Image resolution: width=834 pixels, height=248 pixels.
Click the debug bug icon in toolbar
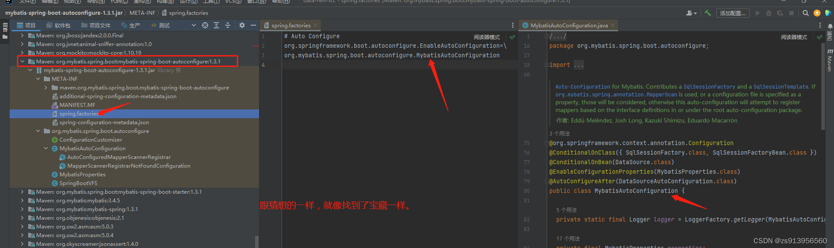pos(769,13)
